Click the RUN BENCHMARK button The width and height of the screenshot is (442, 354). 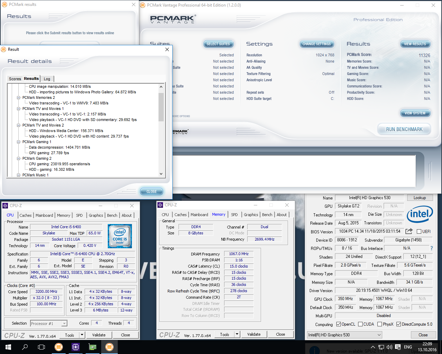(x=404, y=129)
